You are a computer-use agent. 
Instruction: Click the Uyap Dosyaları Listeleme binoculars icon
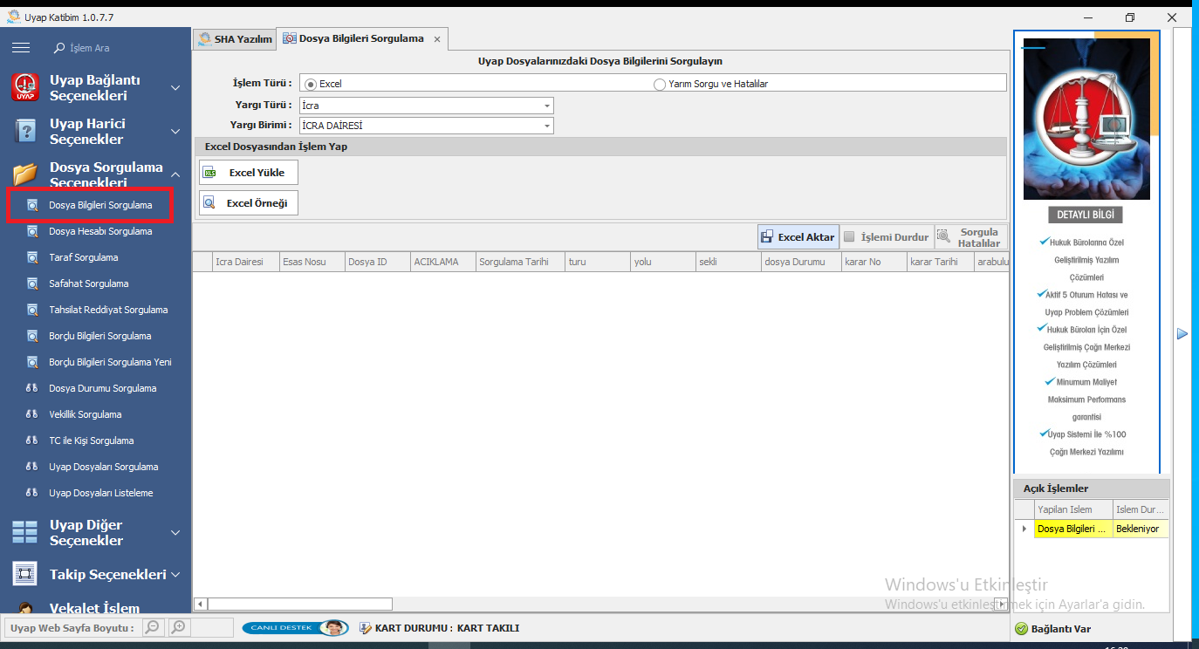point(32,493)
